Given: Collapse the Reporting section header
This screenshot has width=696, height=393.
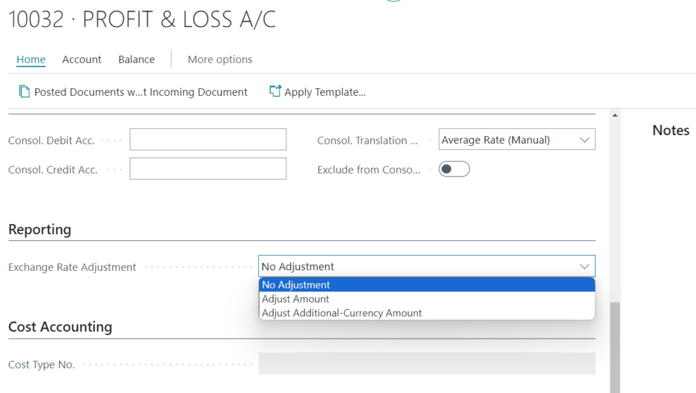Looking at the screenshot, I should pyautogui.click(x=40, y=229).
